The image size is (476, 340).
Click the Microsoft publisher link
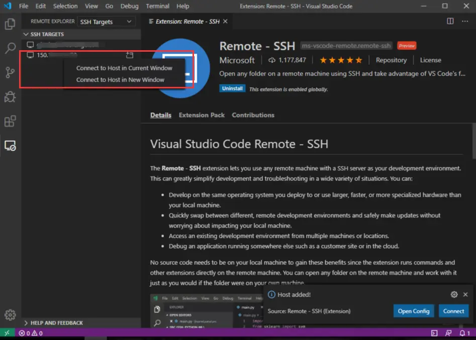click(237, 60)
